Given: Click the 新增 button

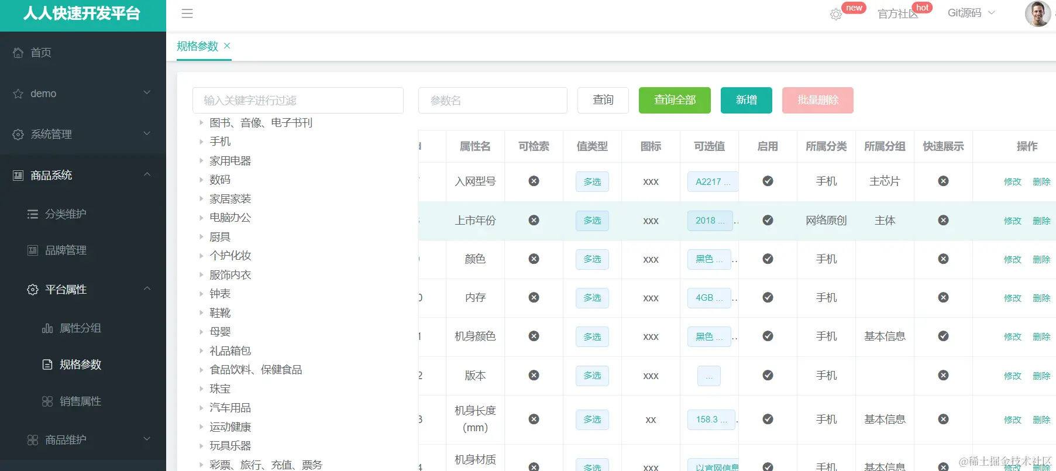Looking at the screenshot, I should (x=747, y=100).
